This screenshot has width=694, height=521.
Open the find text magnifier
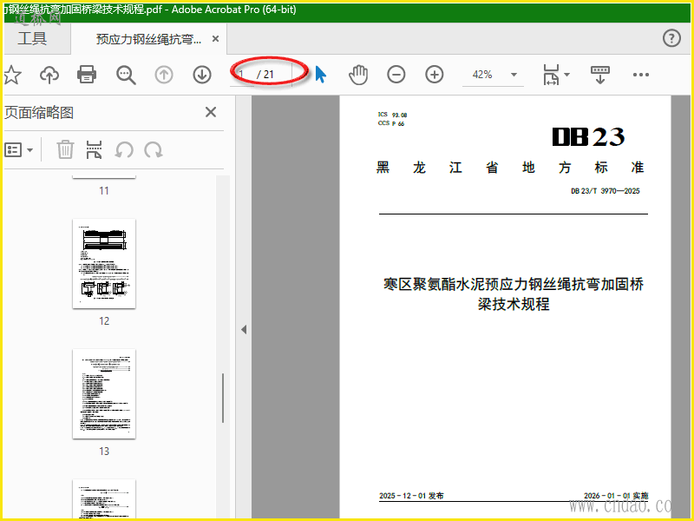[x=126, y=75]
